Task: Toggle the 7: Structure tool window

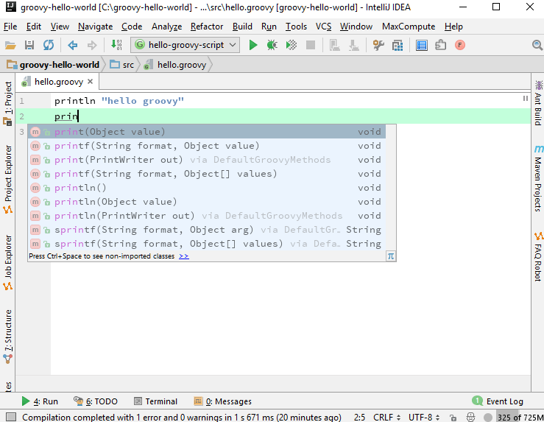Action: click(7, 337)
